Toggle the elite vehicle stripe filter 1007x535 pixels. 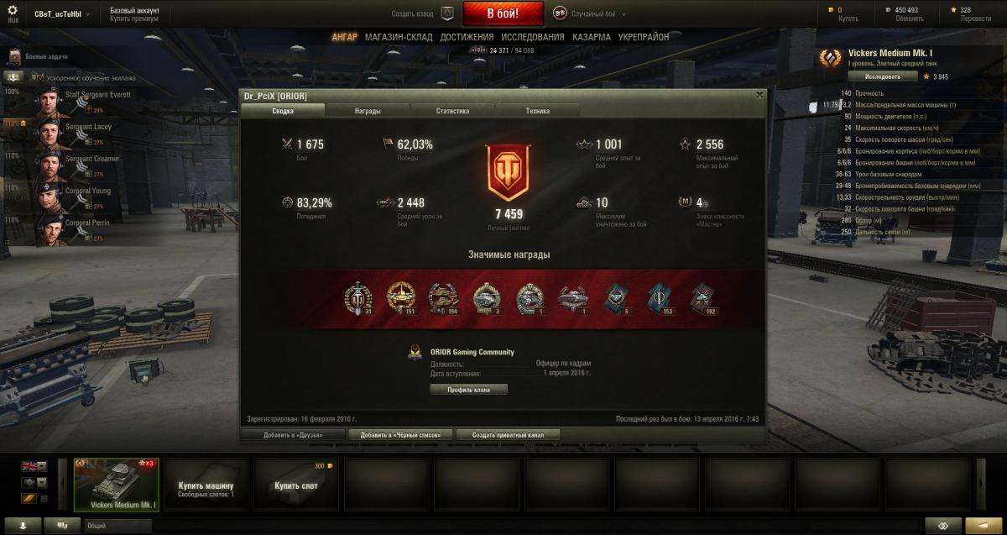pos(29,499)
